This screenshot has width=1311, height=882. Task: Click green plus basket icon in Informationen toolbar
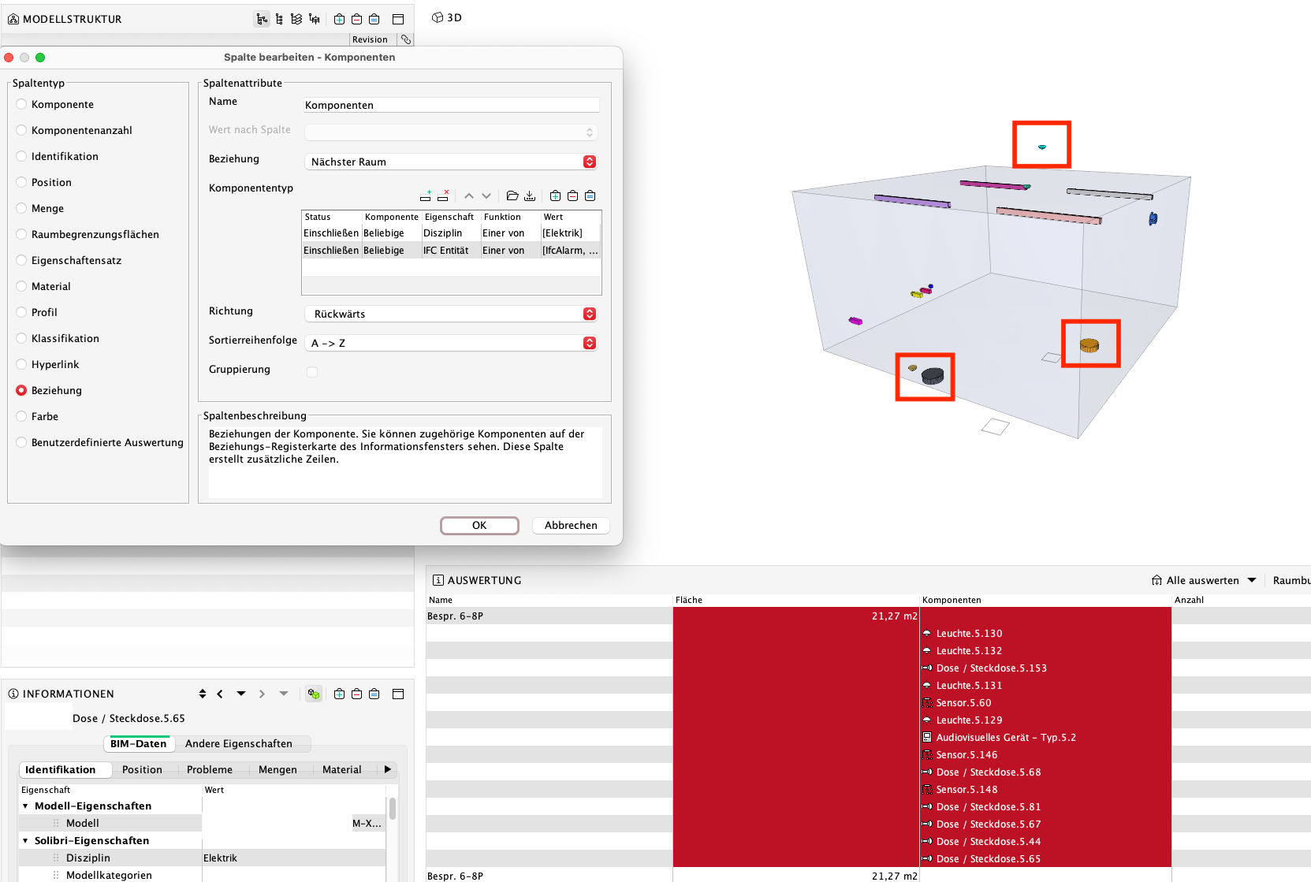click(339, 694)
